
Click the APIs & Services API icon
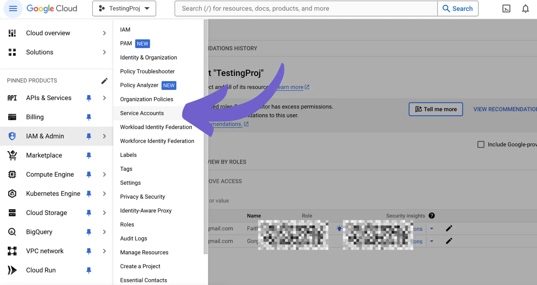12,98
